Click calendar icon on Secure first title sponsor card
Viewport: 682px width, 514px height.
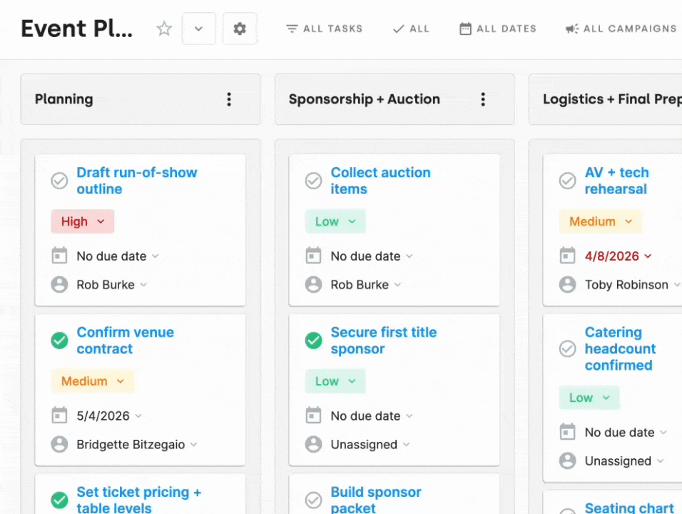click(314, 415)
